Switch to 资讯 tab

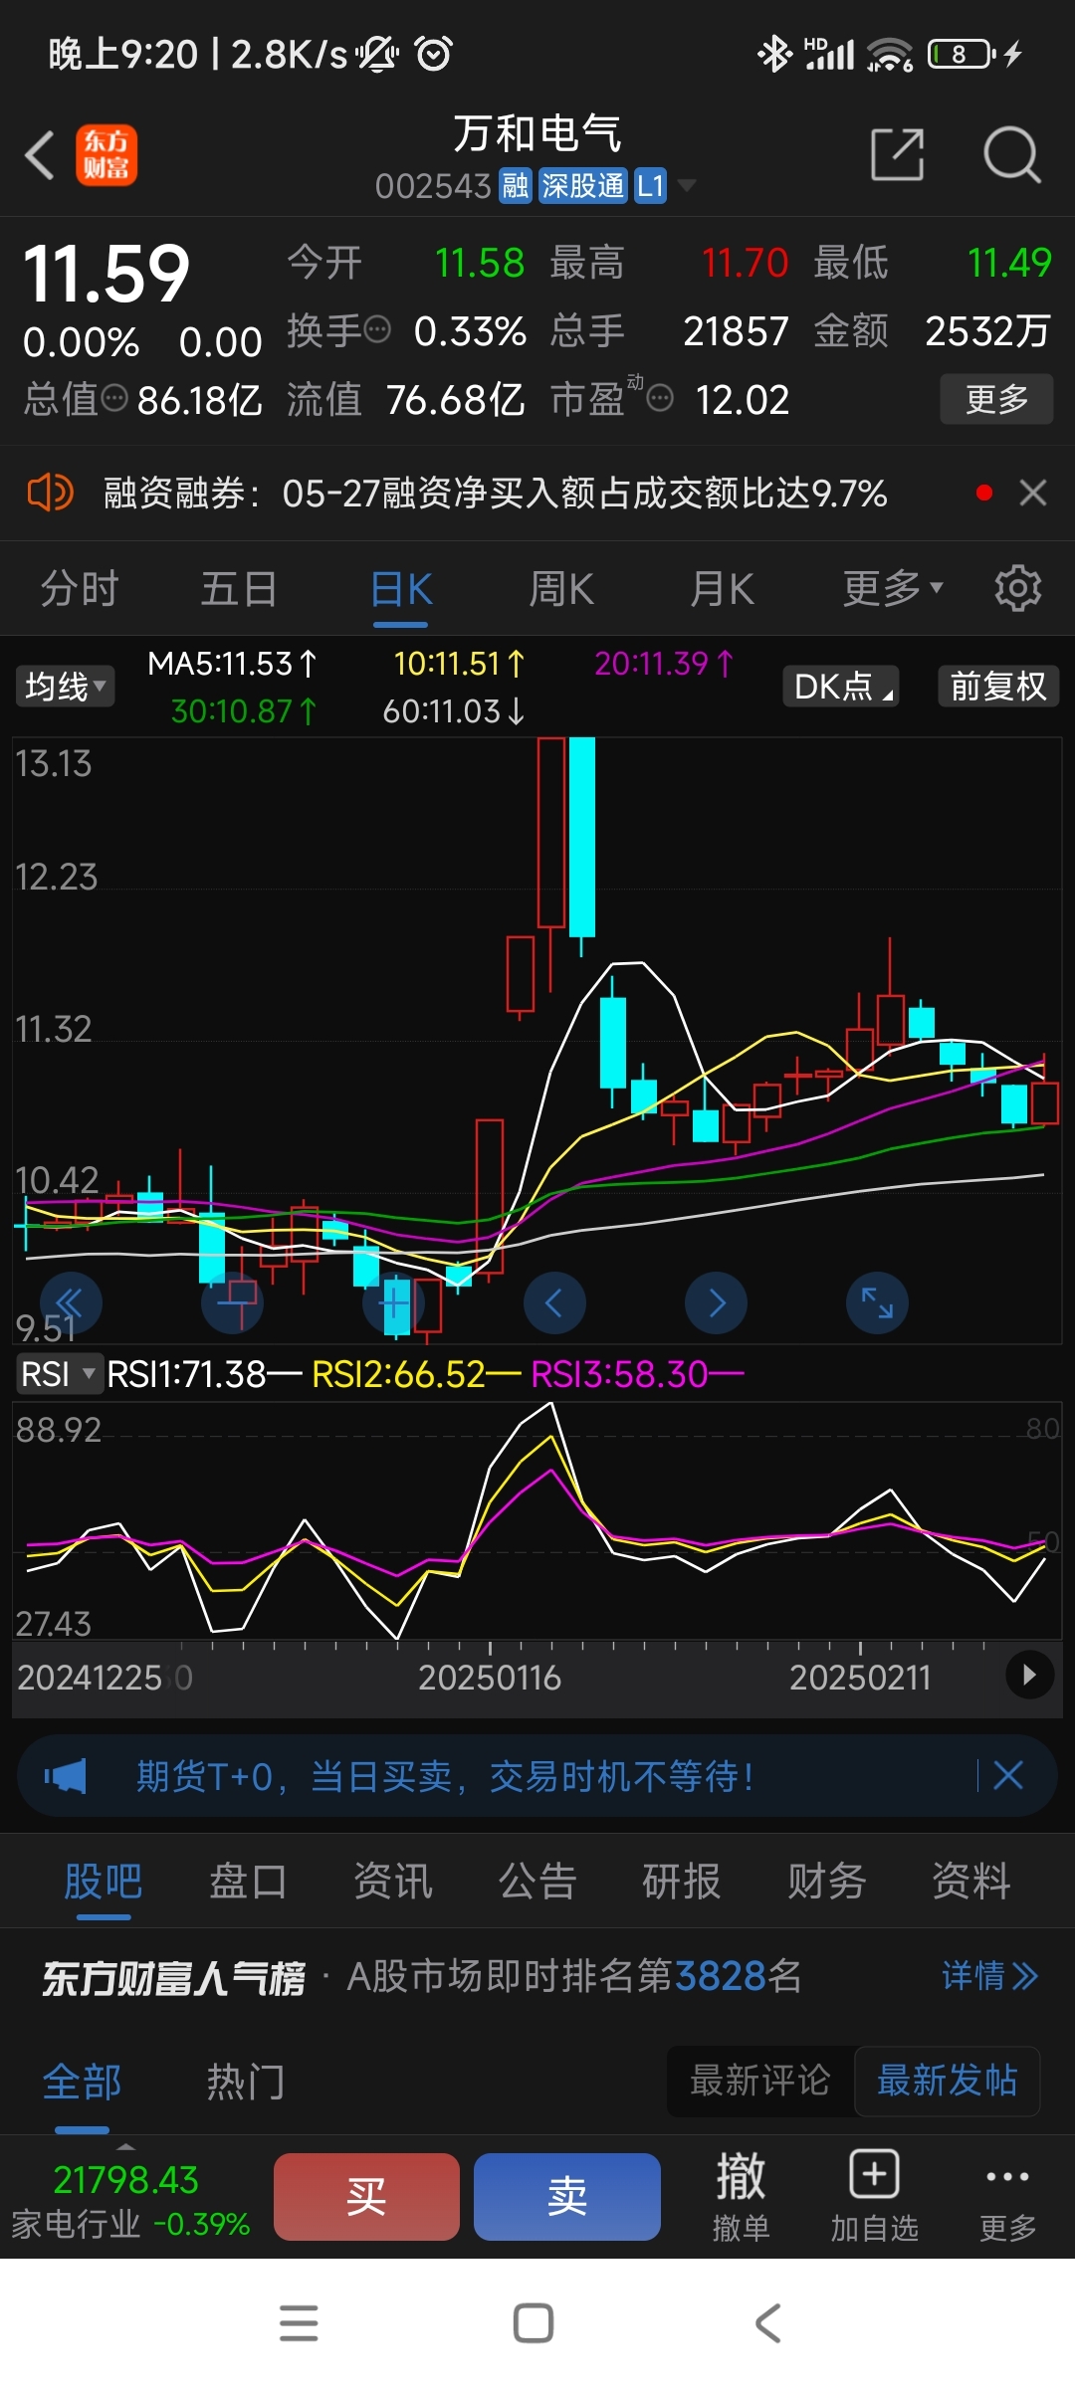point(393,1882)
